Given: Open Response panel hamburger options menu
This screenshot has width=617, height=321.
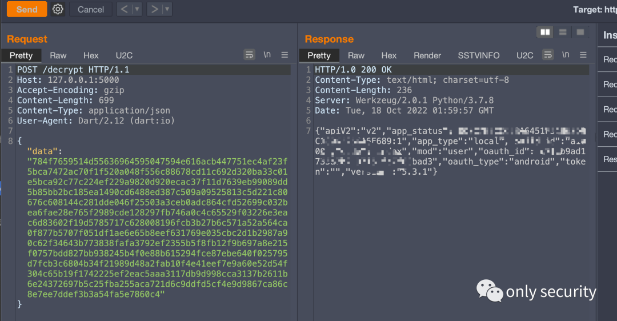Looking at the screenshot, I should click(x=583, y=55).
